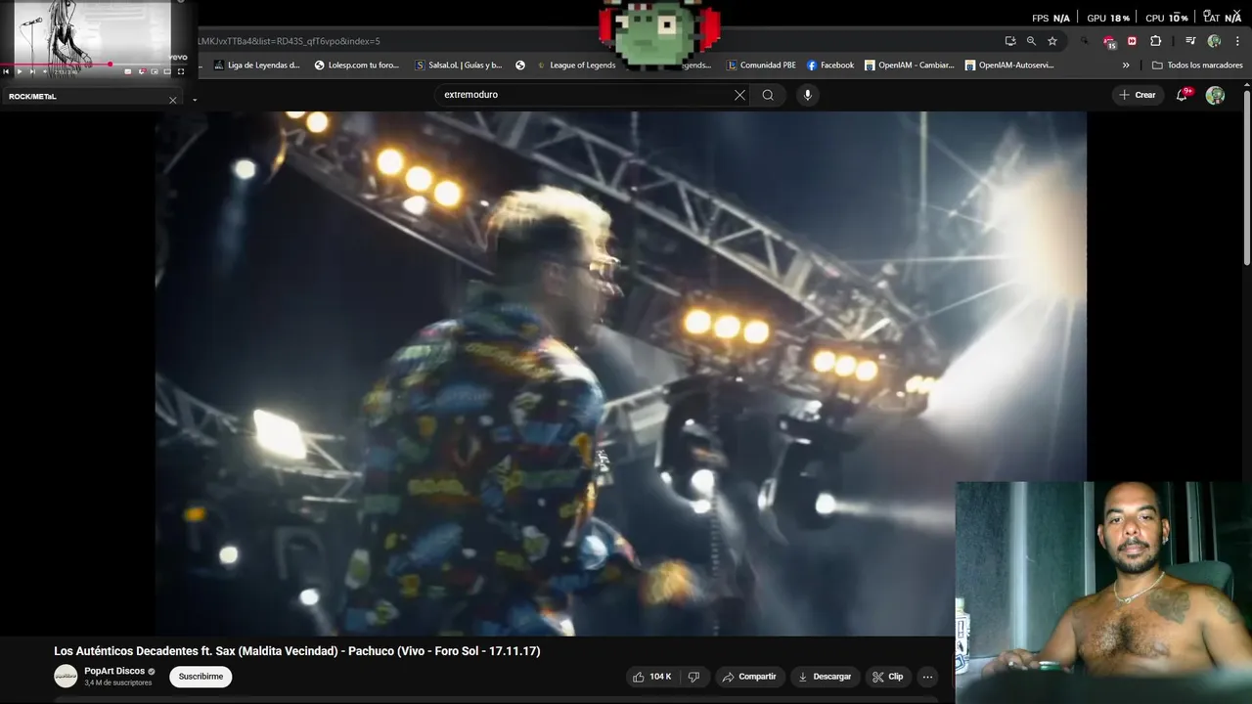Screen dimensions: 1252x704
Task: Open SalsaLoL Guías bookmark
Action: tap(459, 66)
